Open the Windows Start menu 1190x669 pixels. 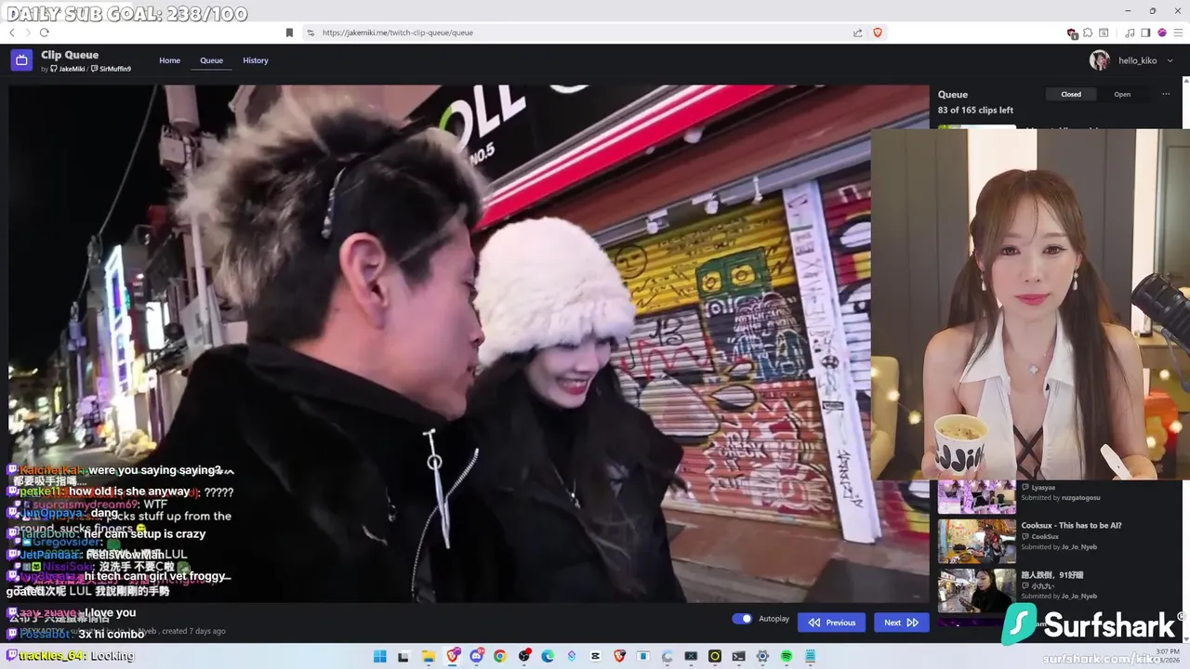(380, 656)
